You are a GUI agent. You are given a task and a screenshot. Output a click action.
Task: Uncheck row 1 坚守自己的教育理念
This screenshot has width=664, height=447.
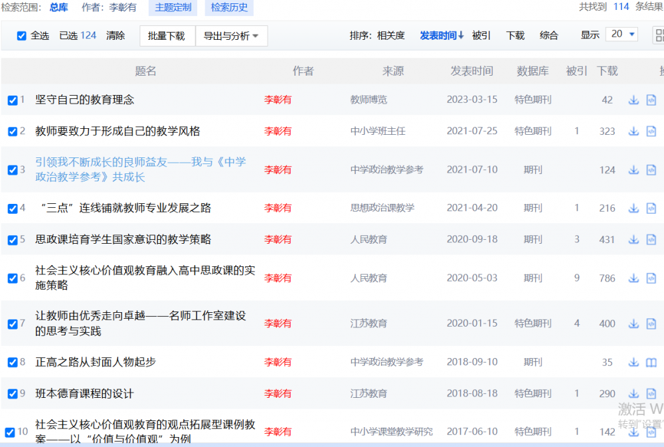(x=13, y=100)
